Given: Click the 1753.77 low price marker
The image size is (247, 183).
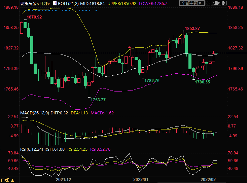Looking at the screenshot, I should pyautogui.click(x=98, y=100).
